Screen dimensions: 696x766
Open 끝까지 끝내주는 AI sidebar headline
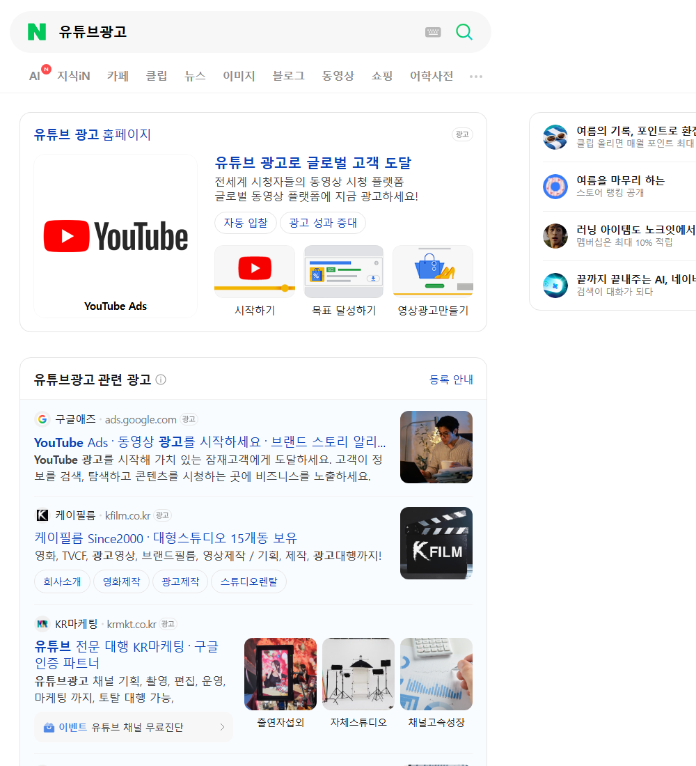pos(636,279)
